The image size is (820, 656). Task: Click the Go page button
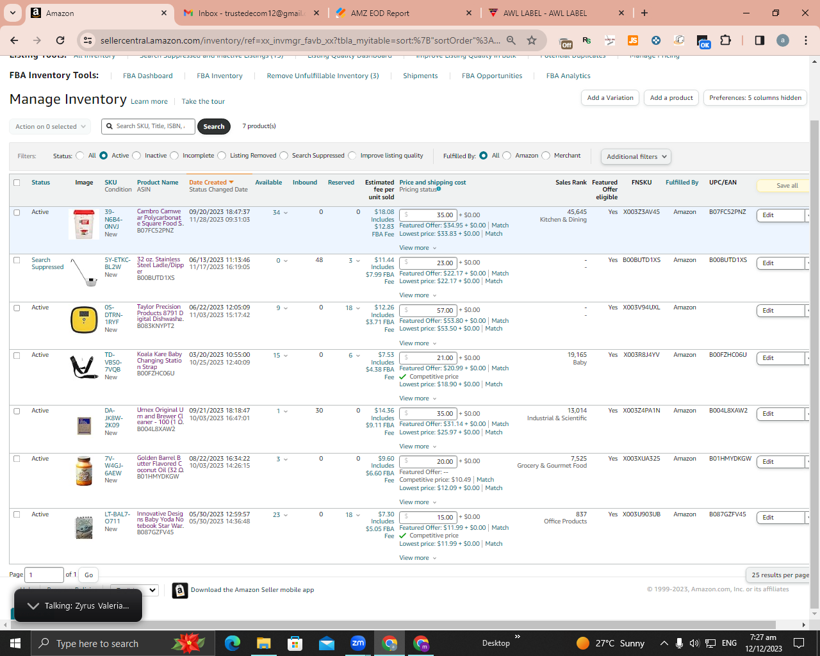(x=89, y=575)
